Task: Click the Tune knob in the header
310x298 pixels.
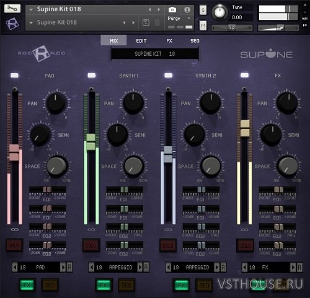Action: [x=219, y=12]
